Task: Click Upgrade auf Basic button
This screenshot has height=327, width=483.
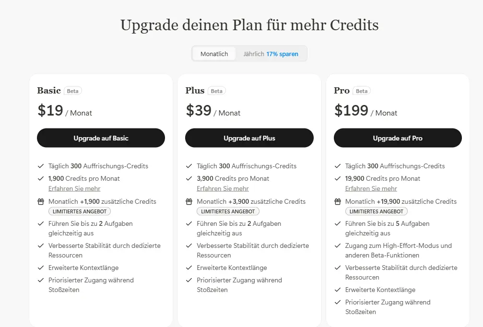Action: point(101,138)
